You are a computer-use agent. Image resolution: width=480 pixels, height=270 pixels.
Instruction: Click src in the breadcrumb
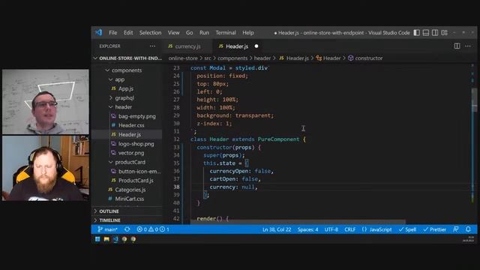click(208, 58)
